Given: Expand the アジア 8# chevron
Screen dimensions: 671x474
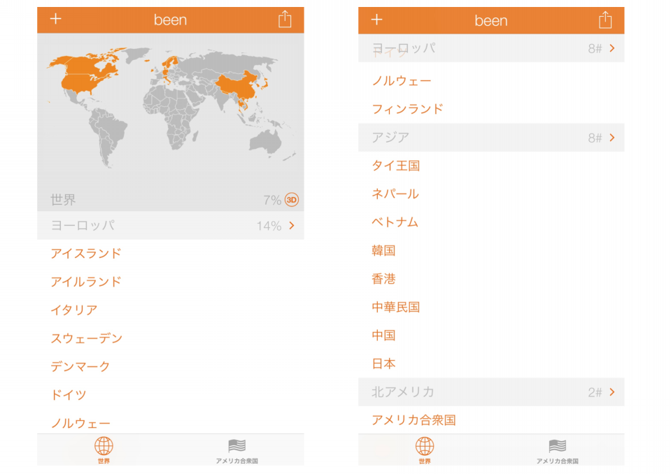Looking at the screenshot, I should (612, 138).
